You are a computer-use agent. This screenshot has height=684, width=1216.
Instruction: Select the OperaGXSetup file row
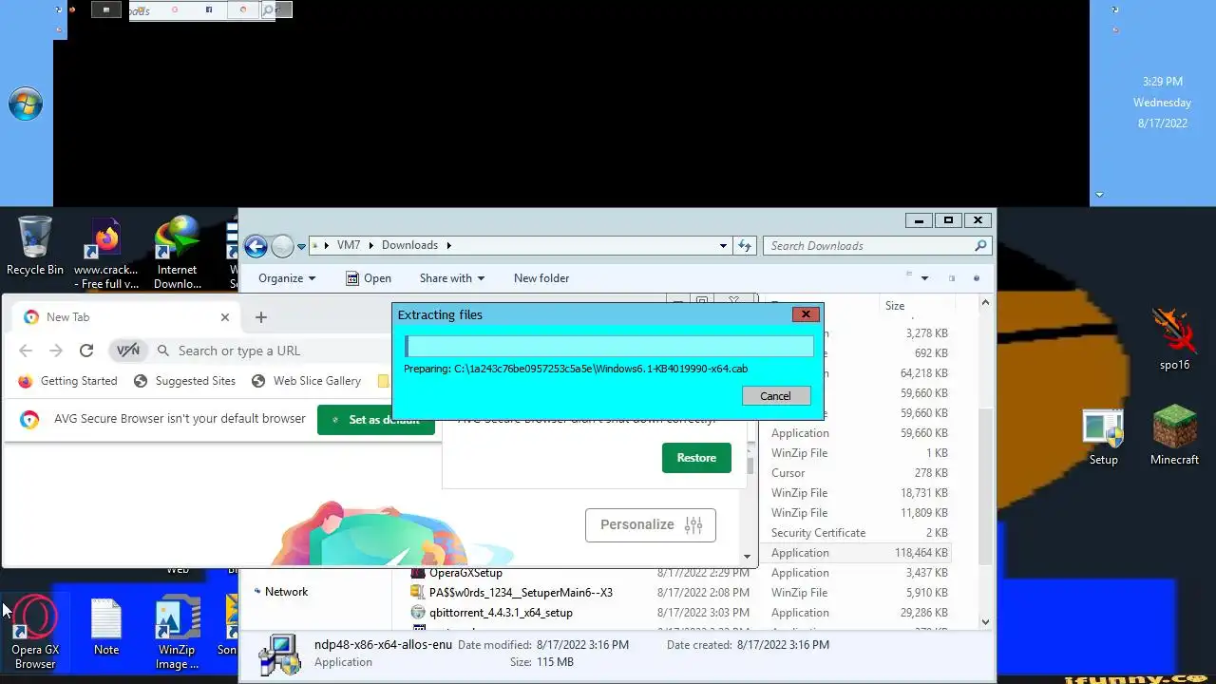(680, 573)
